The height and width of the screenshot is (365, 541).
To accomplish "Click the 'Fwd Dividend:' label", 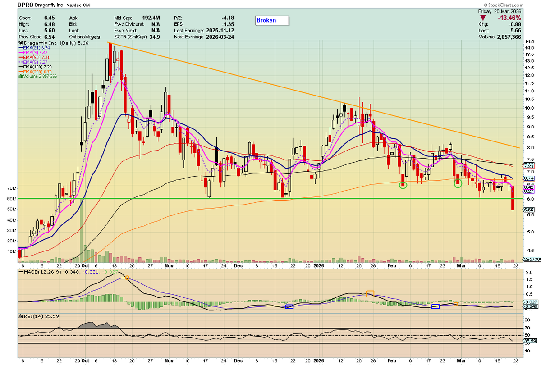I will (129, 24).
